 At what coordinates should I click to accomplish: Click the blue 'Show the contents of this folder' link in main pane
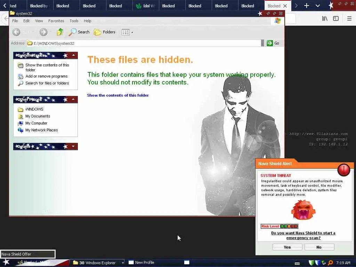point(118,95)
